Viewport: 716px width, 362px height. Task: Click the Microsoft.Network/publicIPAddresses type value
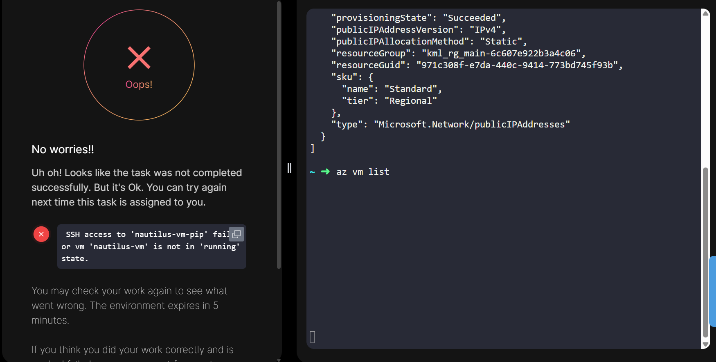(472, 125)
